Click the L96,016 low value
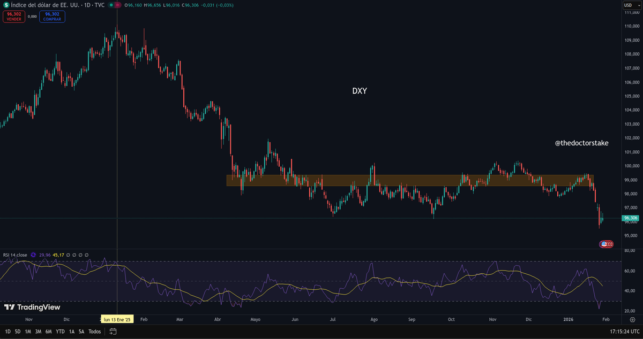Viewport: 643px width, 339px height. point(171,5)
